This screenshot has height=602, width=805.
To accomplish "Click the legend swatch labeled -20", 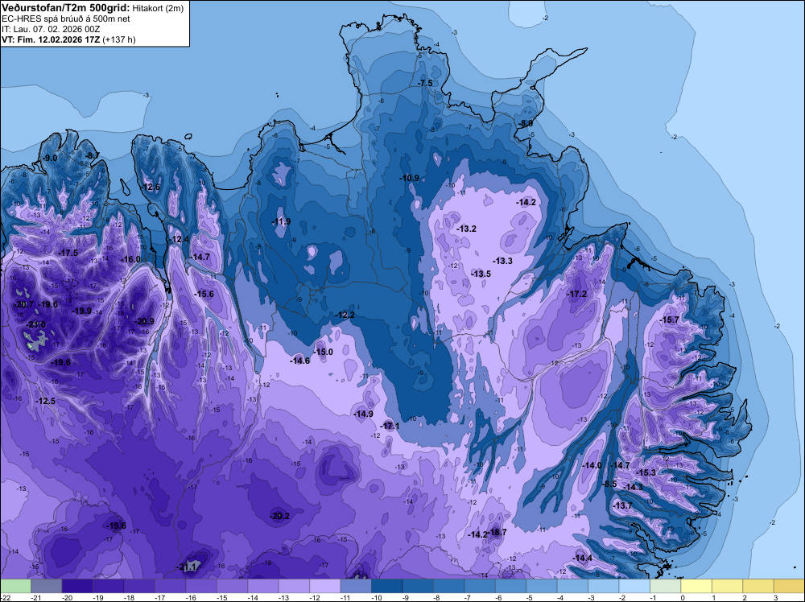I will coord(77,586).
